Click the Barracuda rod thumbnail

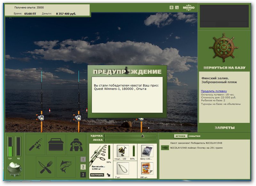99,155
